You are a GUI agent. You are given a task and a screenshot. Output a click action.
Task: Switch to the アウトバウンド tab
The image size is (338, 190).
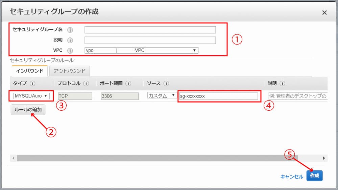[x=69, y=71]
